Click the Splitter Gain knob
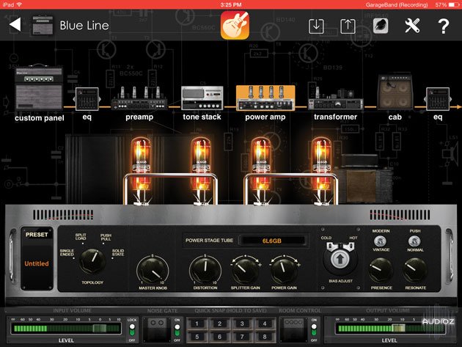 [245, 271]
